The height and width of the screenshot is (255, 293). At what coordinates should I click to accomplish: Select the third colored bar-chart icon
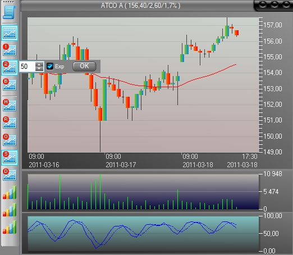click(10, 227)
